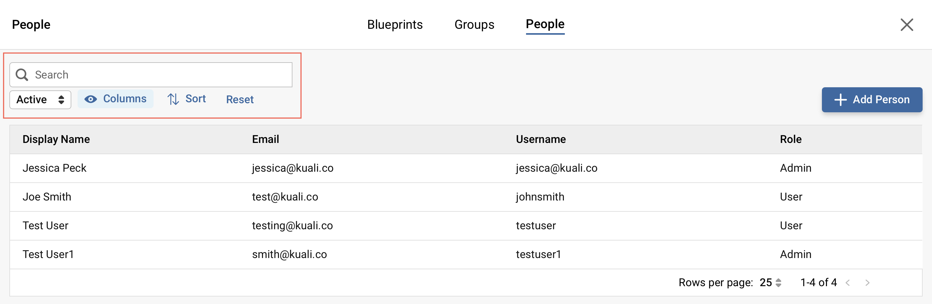Click the X close icon top right
This screenshot has width=932, height=304.
coord(907,25)
